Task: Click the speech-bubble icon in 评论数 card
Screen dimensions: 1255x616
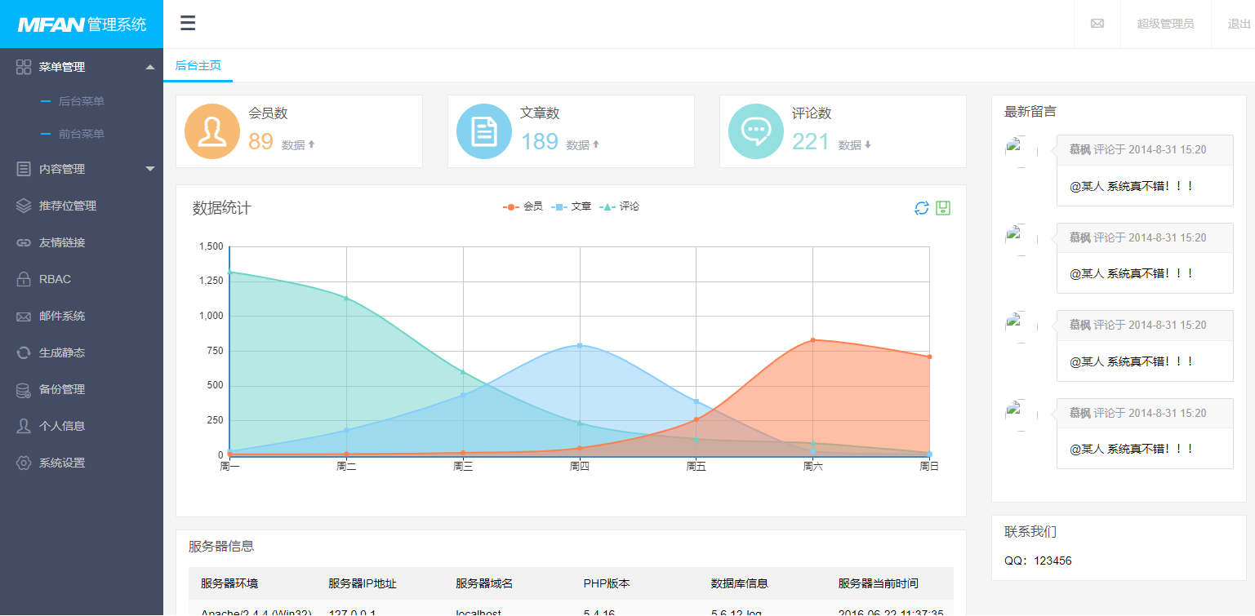Action: (x=756, y=131)
